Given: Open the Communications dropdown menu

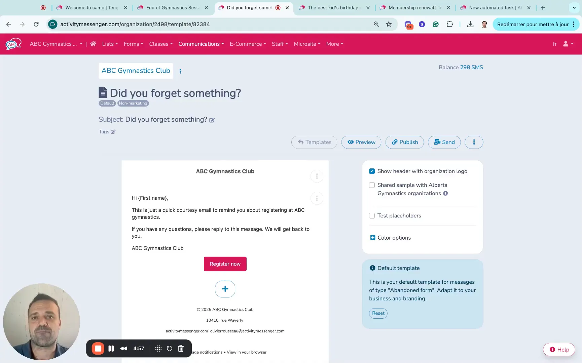Looking at the screenshot, I should tap(201, 44).
